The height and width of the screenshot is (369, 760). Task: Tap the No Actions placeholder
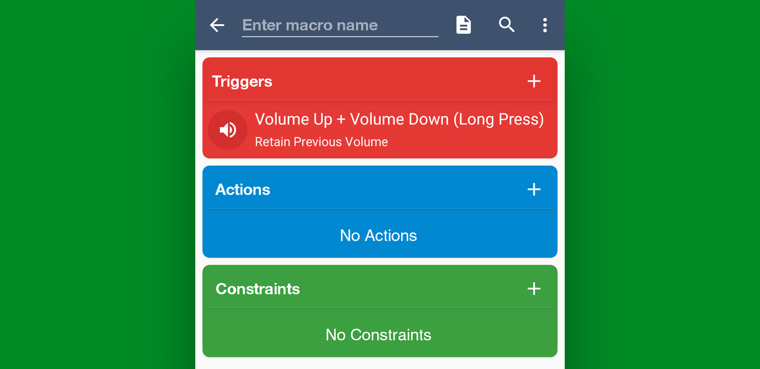[x=378, y=235]
